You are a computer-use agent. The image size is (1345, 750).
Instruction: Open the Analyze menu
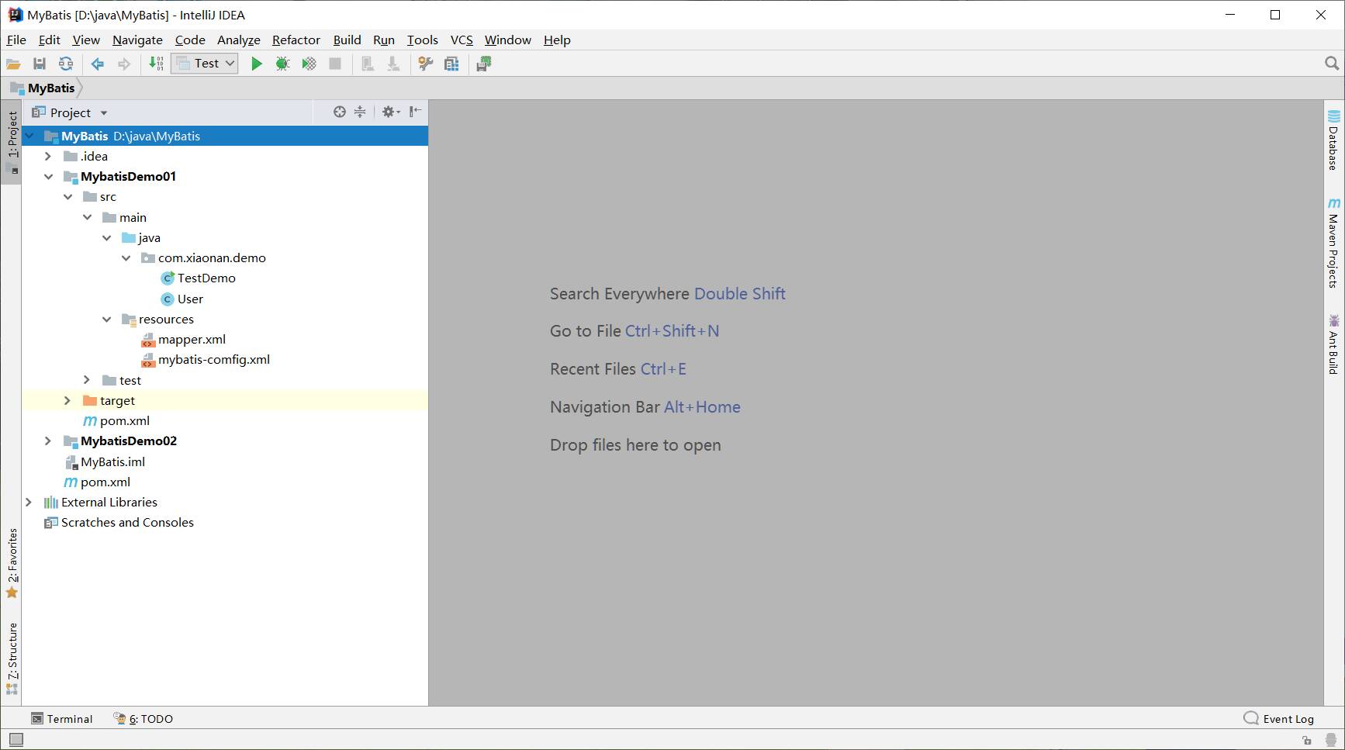coord(238,40)
